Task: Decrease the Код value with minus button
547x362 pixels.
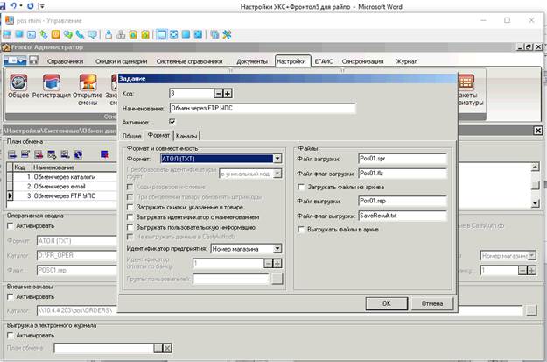Action: tap(218, 93)
